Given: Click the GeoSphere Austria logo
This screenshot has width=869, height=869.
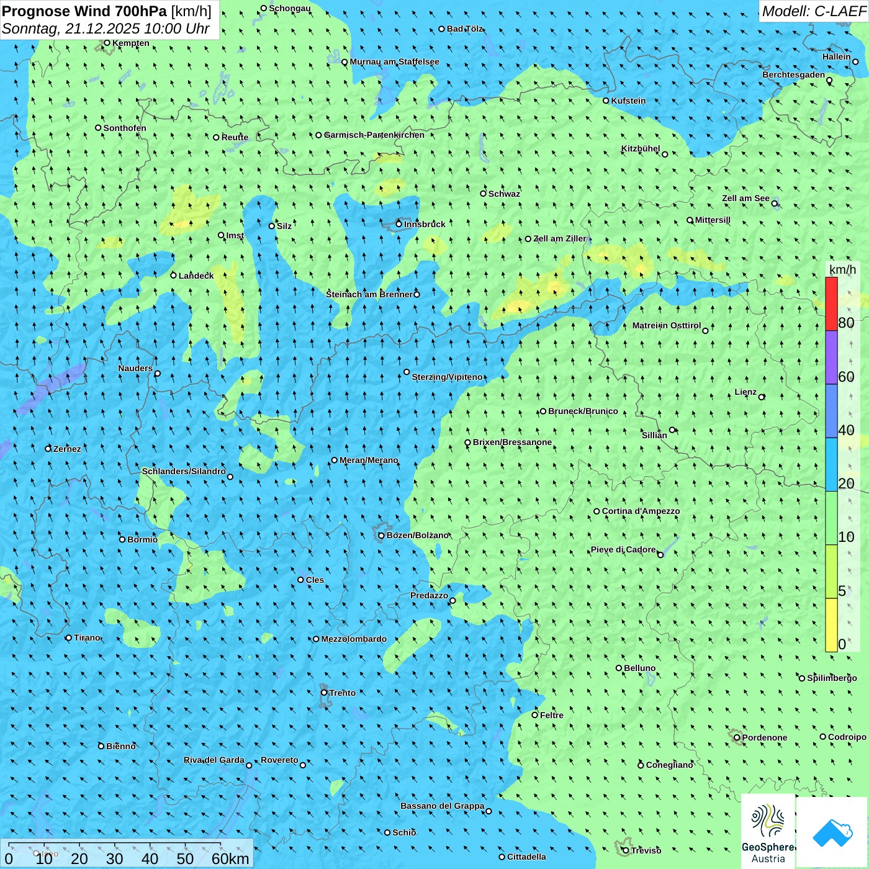Looking at the screenshot, I should pyautogui.click(x=768, y=832).
